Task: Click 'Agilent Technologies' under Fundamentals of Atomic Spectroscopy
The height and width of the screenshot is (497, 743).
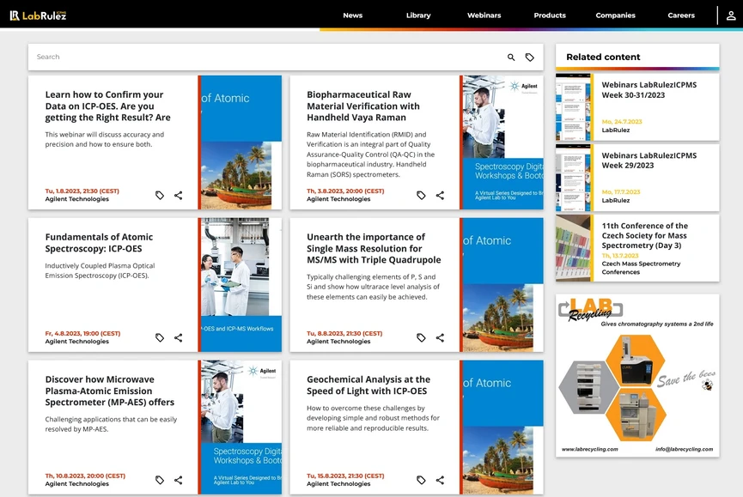Action: [76, 342]
